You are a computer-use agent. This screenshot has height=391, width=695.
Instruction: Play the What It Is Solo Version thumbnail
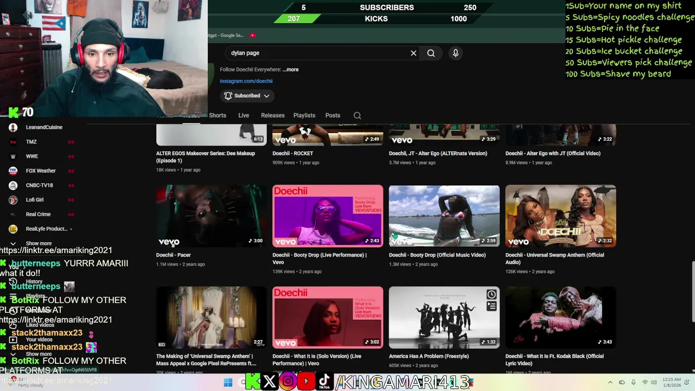(x=327, y=318)
